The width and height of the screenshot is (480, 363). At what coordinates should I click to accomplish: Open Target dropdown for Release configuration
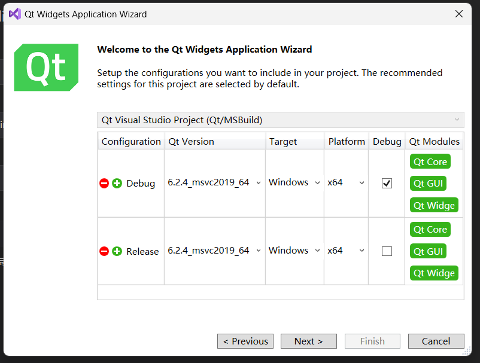pyautogui.click(x=294, y=251)
